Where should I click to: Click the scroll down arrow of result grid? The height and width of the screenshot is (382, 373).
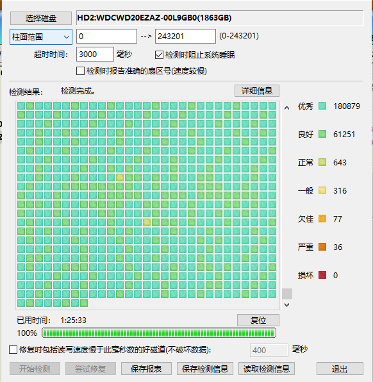click(287, 305)
